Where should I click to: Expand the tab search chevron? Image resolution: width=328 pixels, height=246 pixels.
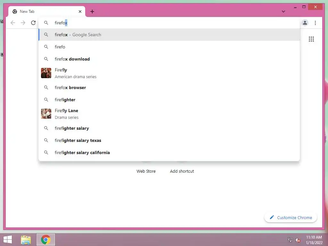point(283,12)
